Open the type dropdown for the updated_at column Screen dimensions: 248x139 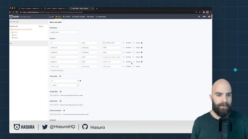90,53
